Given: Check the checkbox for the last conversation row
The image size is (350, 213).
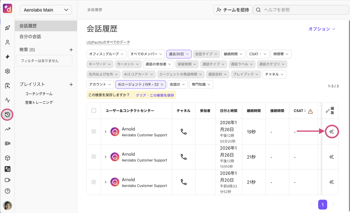Looking at the screenshot, I should 93,182.
